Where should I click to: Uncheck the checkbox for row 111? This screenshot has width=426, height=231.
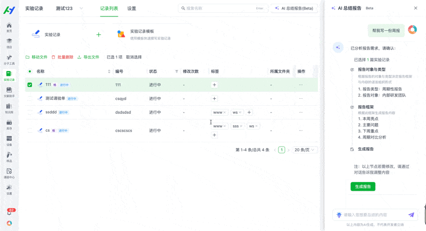(x=30, y=85)
